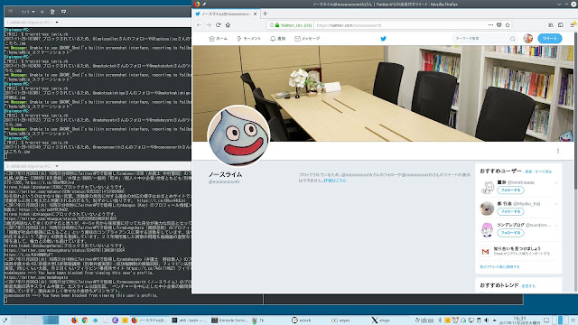This screenshot has width=578, height=325.
Task: Dismiss first suggested user with its X
Action: [556, 182]
